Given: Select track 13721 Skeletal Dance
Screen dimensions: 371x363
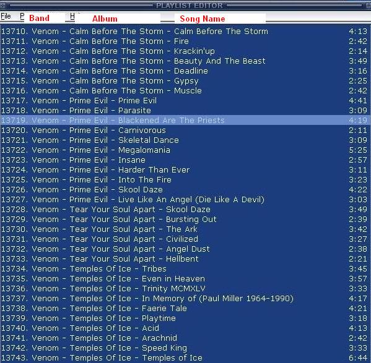Looking at the screenshot, I should pyautogui.click(x=185, y=140).
